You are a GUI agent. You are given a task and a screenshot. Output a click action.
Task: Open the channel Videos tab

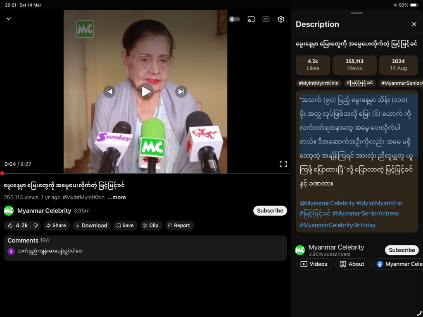[x=314, y=264]
